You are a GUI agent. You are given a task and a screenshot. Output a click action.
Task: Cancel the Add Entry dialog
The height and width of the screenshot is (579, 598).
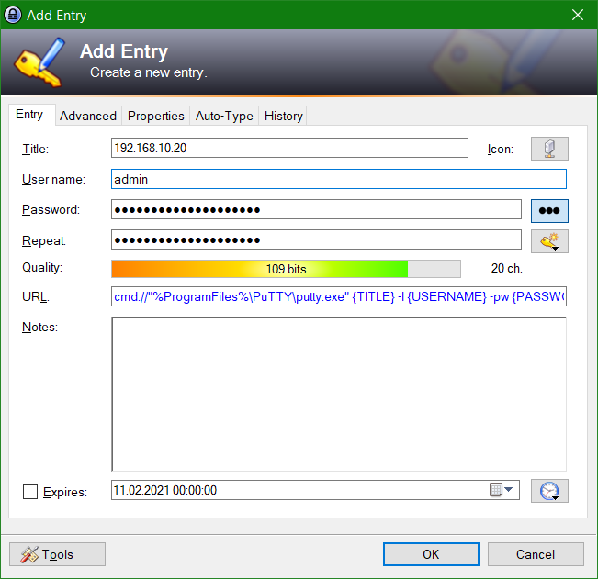point(536,554)
